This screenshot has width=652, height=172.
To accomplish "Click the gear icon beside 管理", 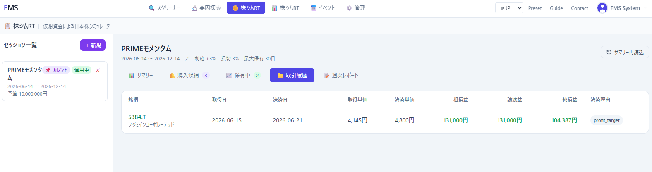I will pyautogui.click(x=349, y=8).
